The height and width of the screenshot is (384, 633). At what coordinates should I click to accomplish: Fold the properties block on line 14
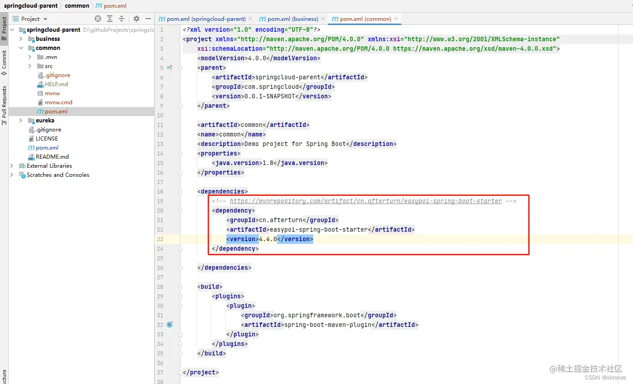[x=180, y=153]
